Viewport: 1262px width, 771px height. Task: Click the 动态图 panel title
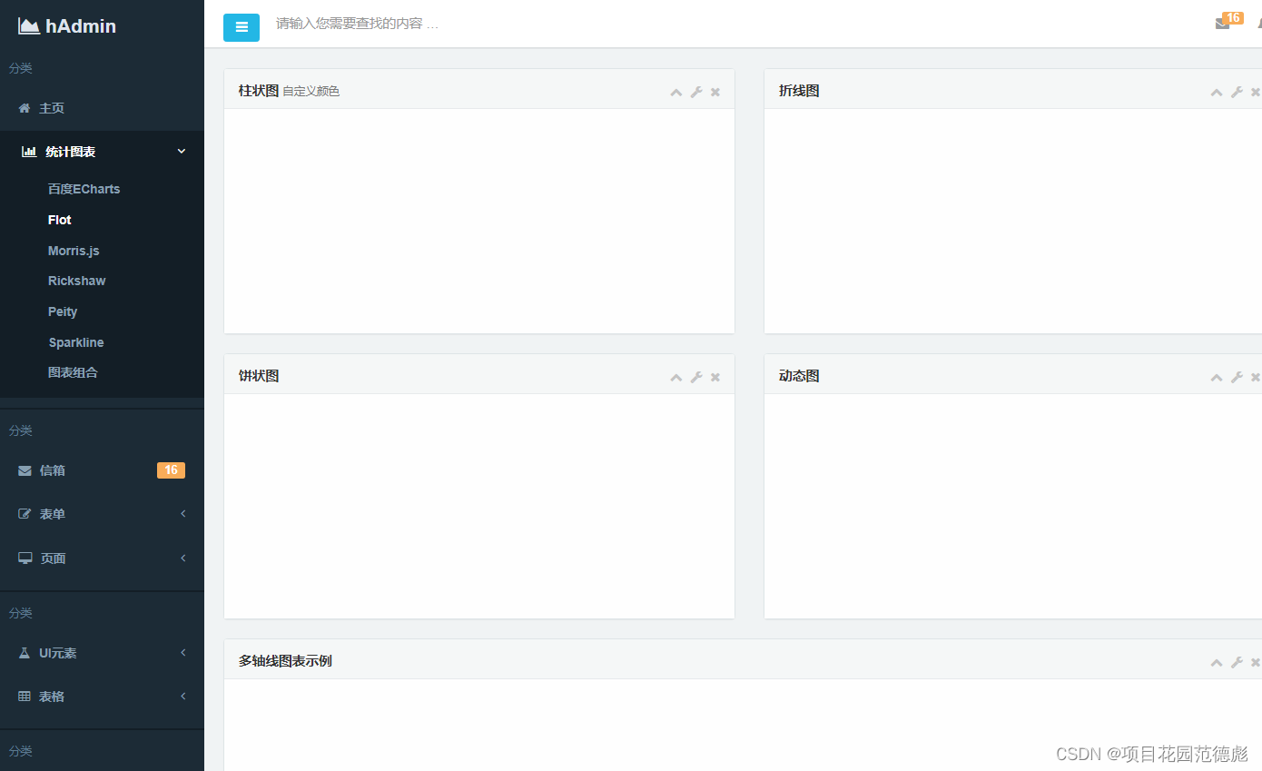(x=799, y=376)
